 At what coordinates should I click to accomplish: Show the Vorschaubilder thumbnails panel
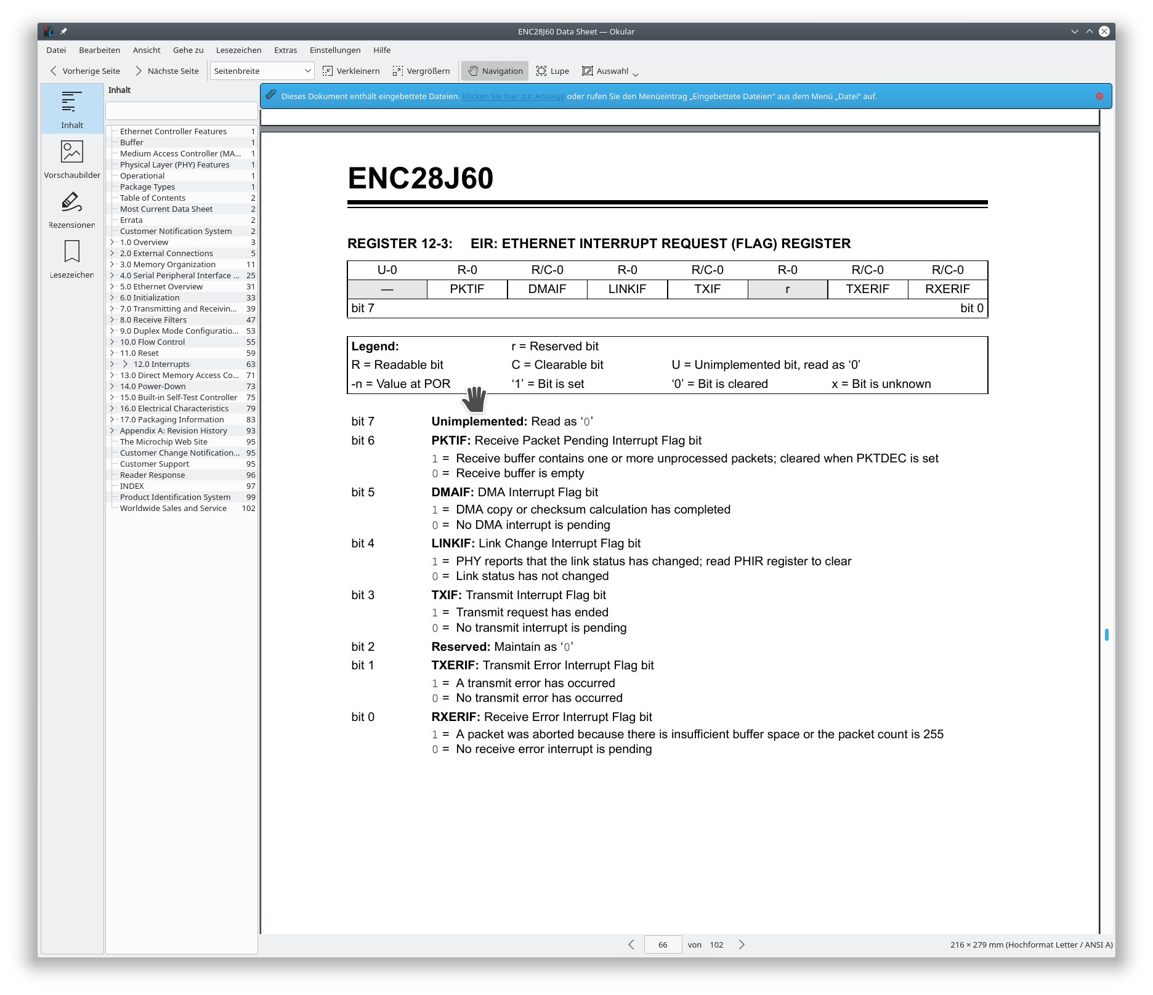(72, 159)
